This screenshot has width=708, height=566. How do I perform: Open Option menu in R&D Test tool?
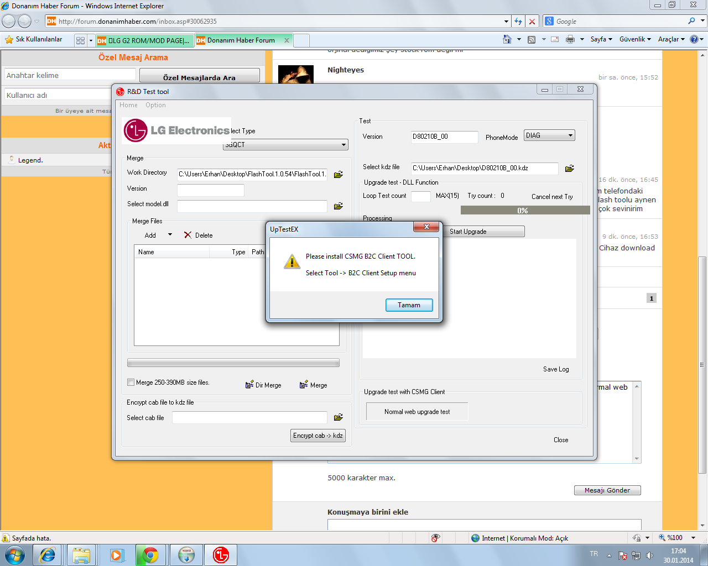click(x=155, y=105)
